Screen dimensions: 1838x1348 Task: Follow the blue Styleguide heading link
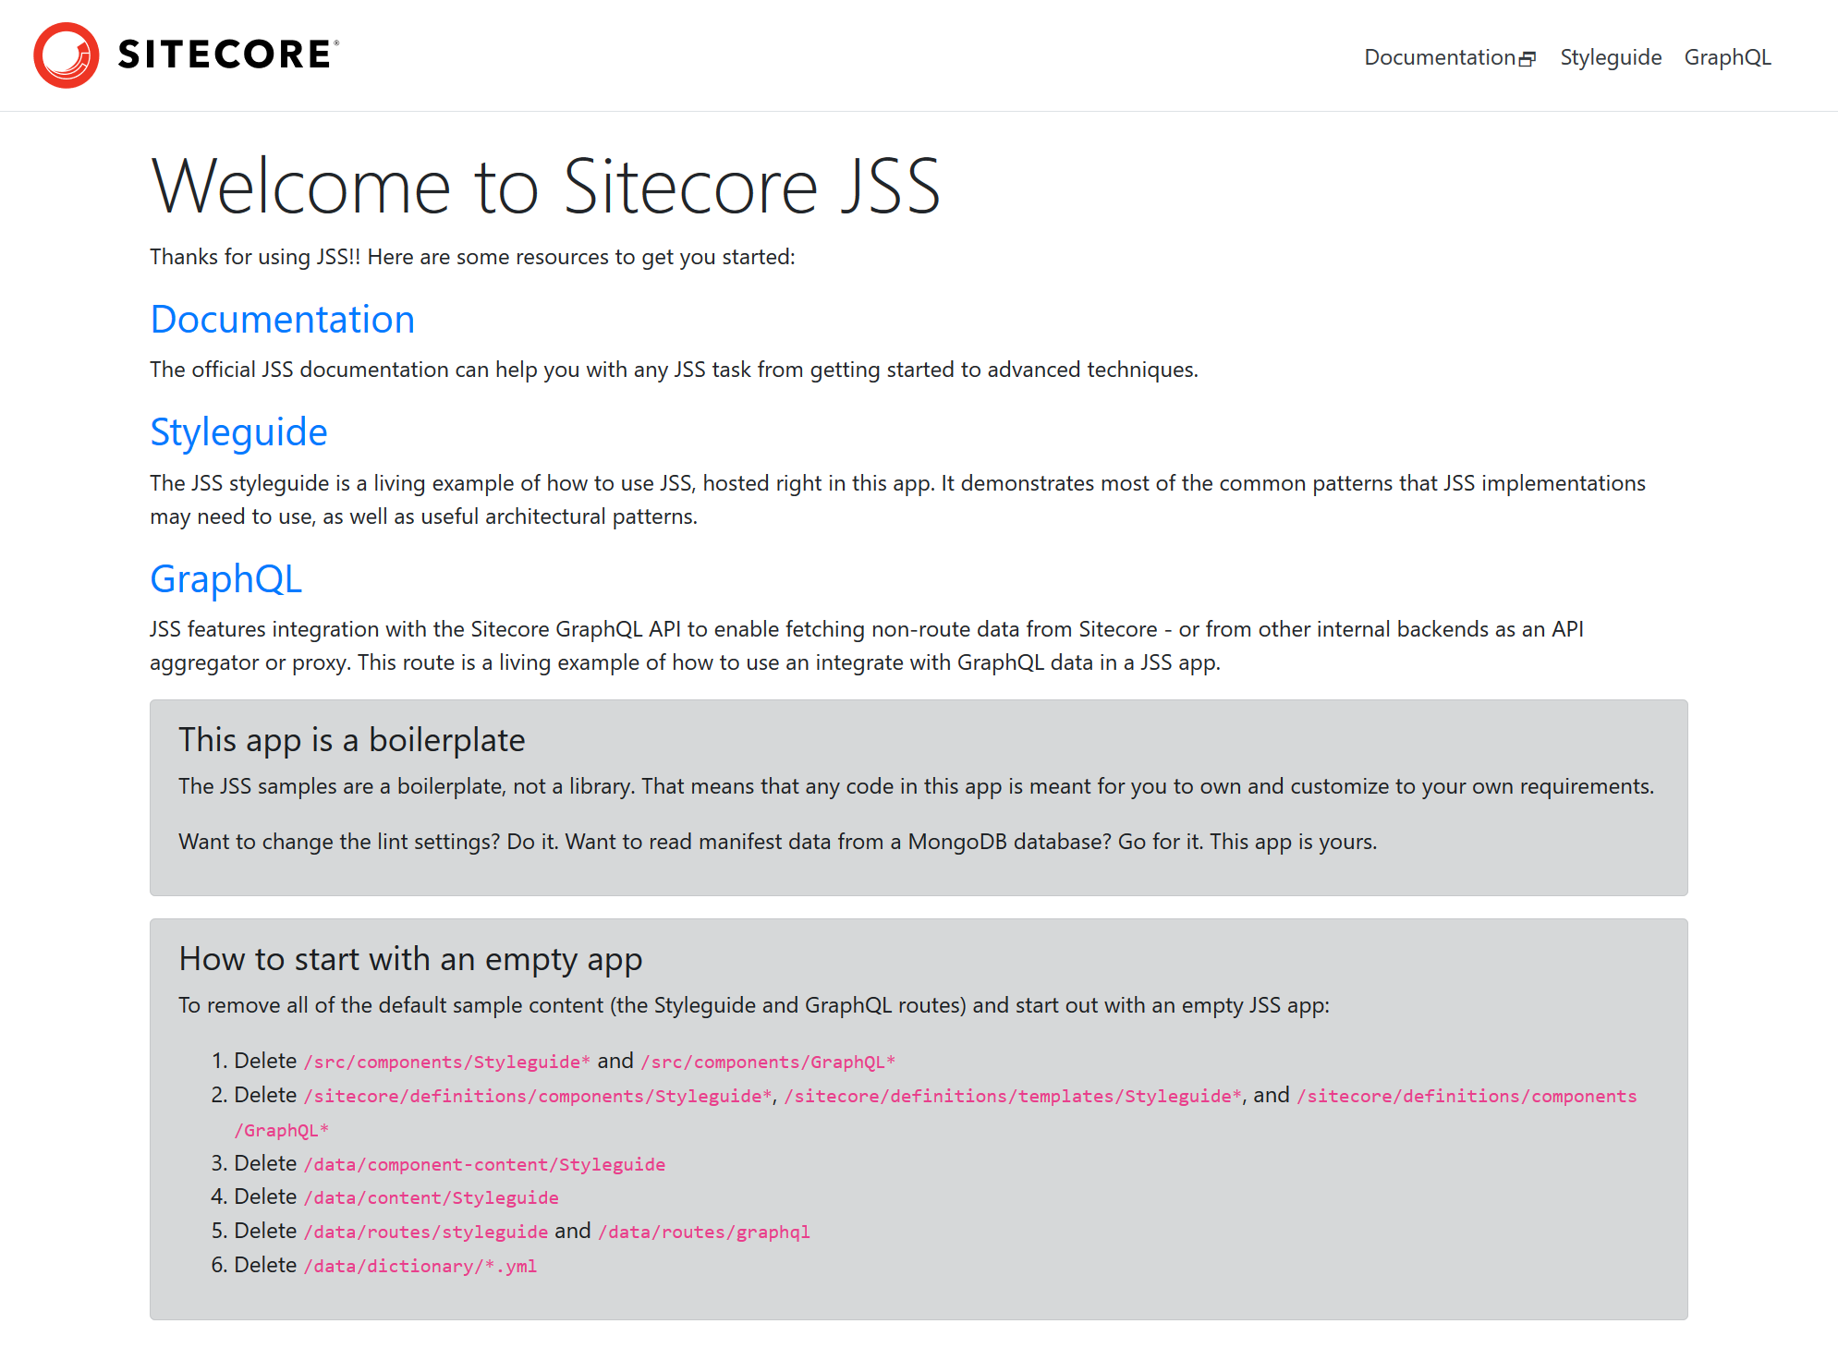tap(238, 432)
